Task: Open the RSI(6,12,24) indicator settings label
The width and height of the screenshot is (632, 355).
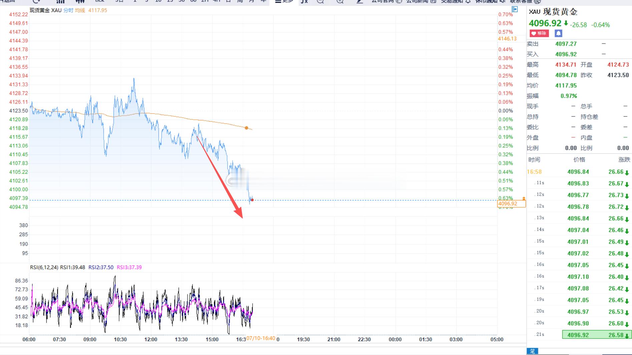Action: tap(44, 267)
